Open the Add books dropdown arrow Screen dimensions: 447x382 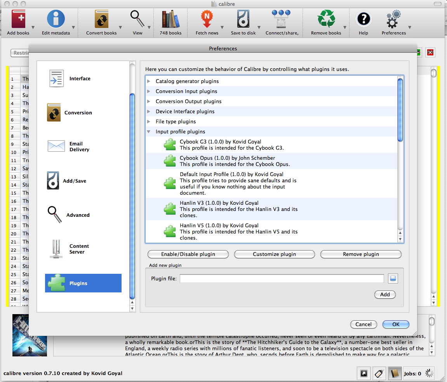[33, 27]
